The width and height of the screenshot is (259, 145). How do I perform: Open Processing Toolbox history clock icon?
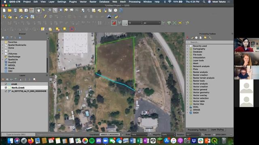[196, 37]
